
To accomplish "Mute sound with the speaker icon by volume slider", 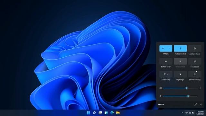I will 160,88.
